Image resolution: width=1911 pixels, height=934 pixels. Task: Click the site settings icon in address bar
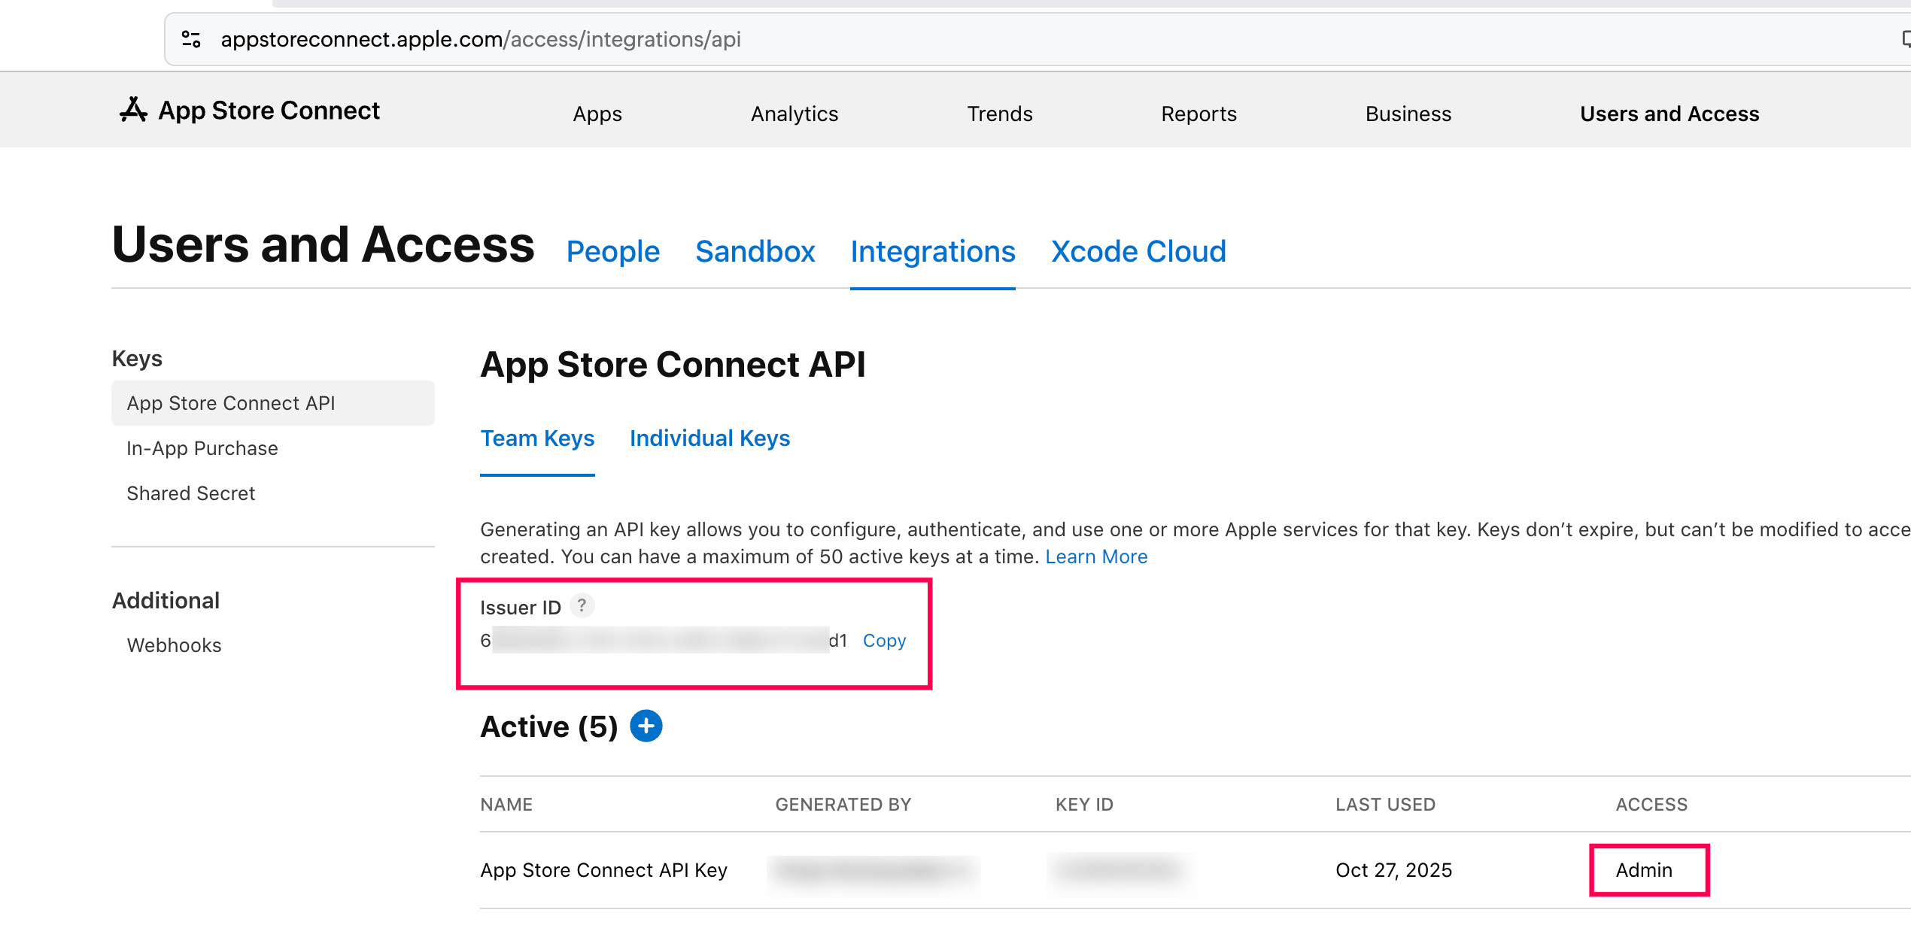pos(191,39)
